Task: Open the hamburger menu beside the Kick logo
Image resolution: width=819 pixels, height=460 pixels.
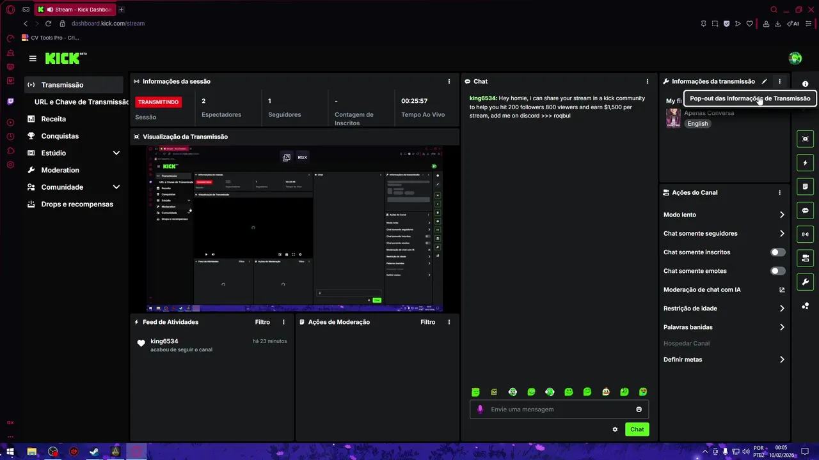Action: pos(33,58)
